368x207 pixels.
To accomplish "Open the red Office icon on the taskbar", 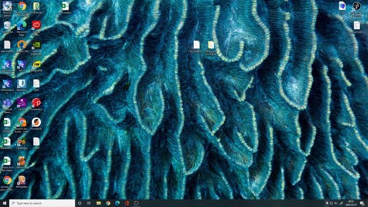I will click(x=126, y=203).
